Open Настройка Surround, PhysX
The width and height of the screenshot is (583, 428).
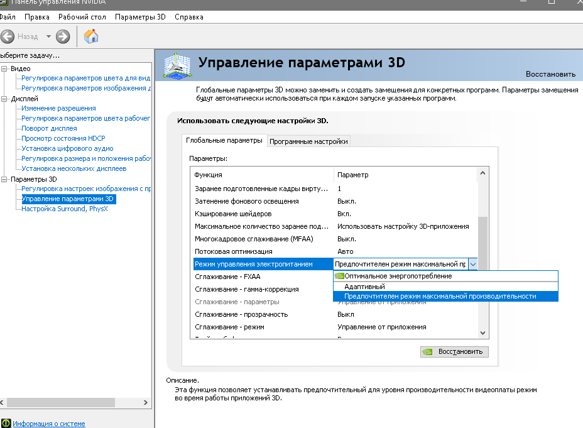click(x=65, y=209)
